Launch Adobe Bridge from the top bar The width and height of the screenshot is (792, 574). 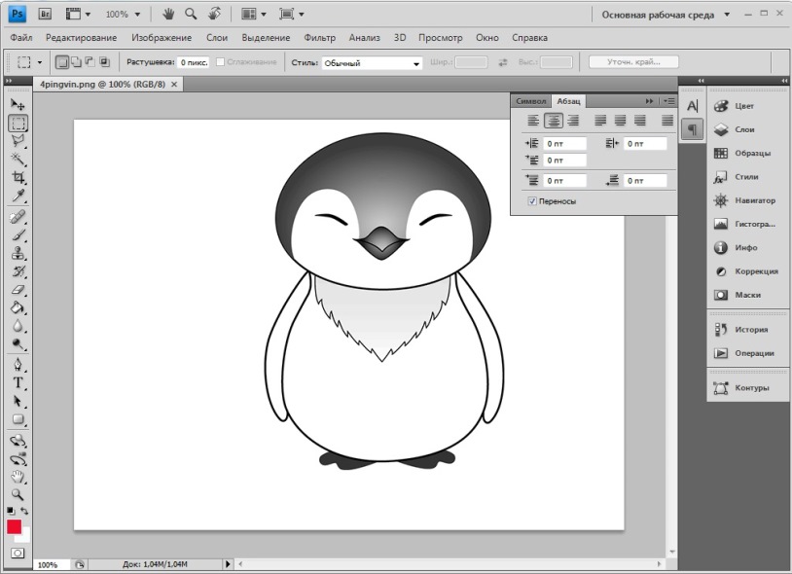tap(45, 15)
